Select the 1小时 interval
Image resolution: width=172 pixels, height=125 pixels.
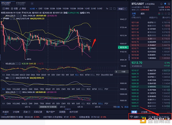point(87,9)
